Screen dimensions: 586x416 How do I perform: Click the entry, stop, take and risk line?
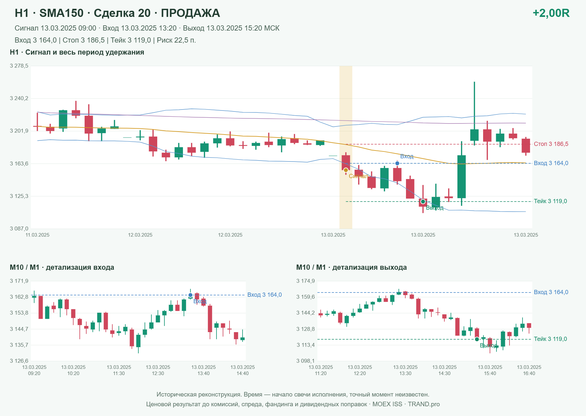(x=105, y=40)
